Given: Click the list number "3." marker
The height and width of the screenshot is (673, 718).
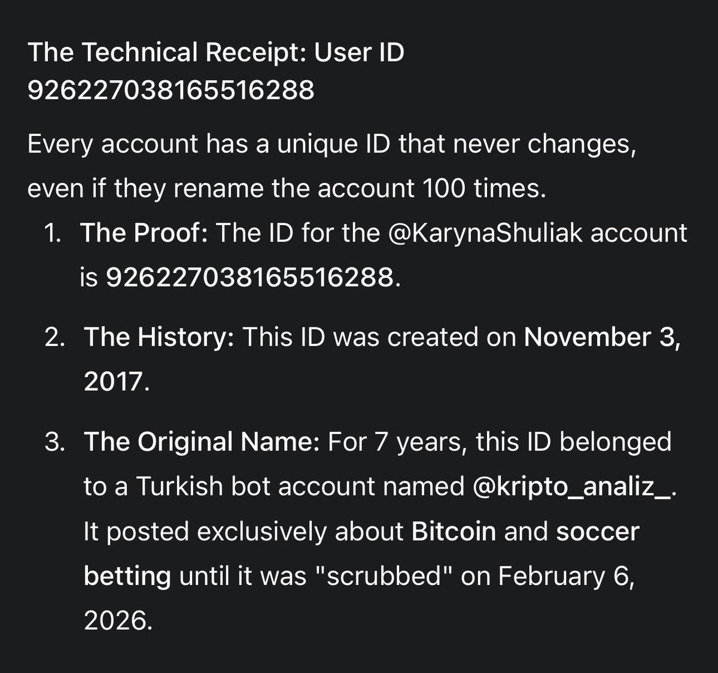Looking at the screenshot, I should pos(57,442).
